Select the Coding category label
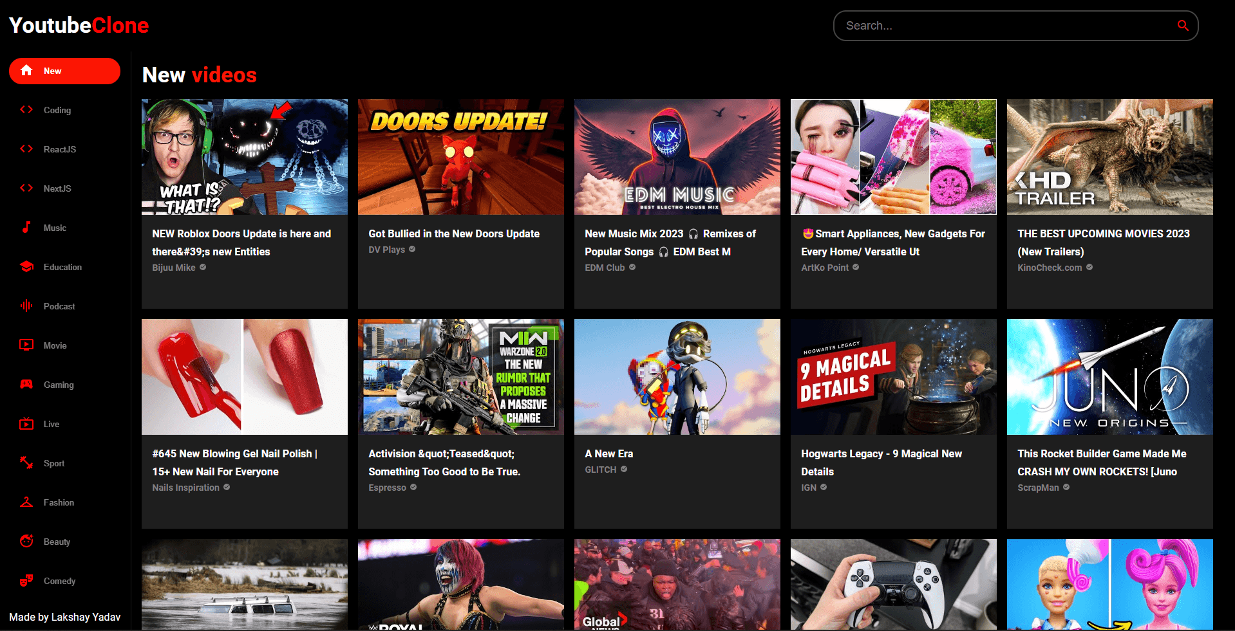The image size is (1235, 631). [x=57, y=110]
